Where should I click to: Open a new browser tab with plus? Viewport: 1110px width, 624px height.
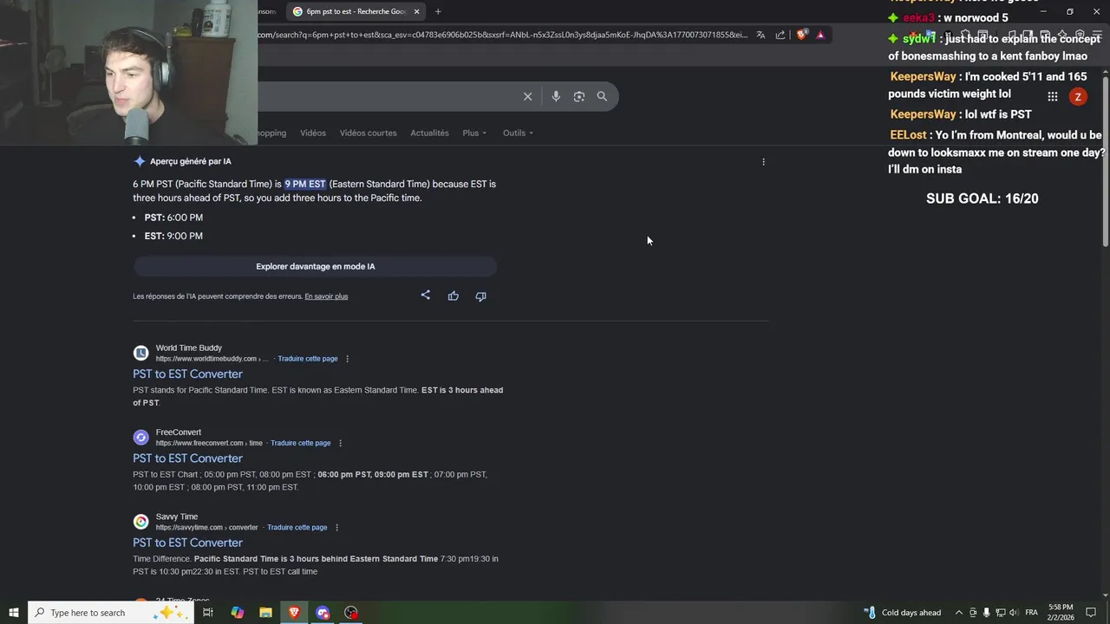click(x=438, y=11)
